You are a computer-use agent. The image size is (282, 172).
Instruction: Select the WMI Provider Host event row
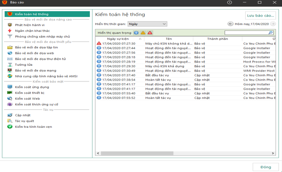pyautogui.click(x=185, y=71)
